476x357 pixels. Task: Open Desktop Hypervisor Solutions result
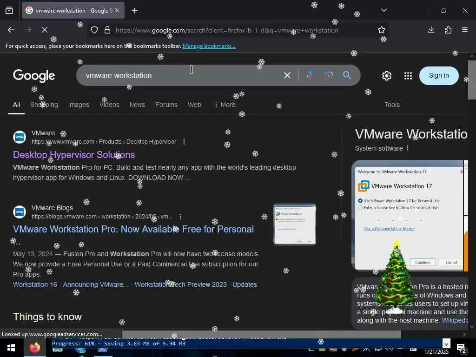point(74,155)
